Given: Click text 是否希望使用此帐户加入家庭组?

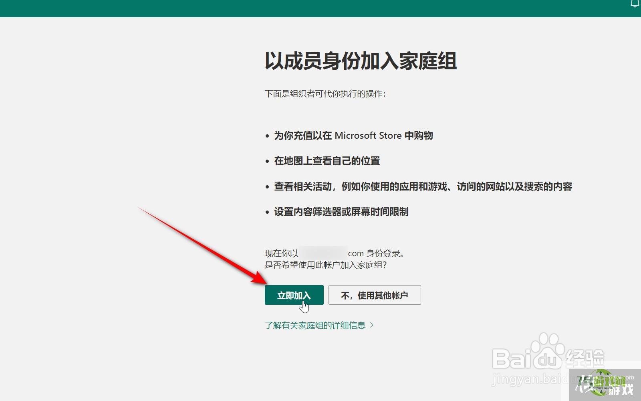Looking at the screenshot, I should [326, 265].
